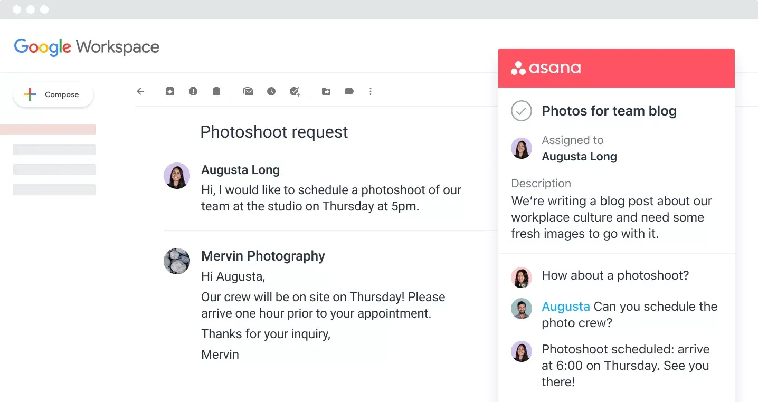Viewport: 758px width, 402px height.
Task: Archive the Photoshoot request email
Action: tap(170, 91)
